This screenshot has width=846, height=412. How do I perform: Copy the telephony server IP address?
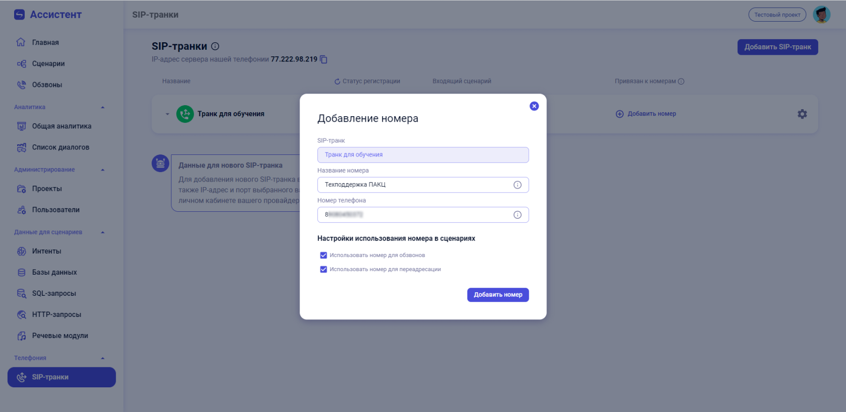point(324,59)
